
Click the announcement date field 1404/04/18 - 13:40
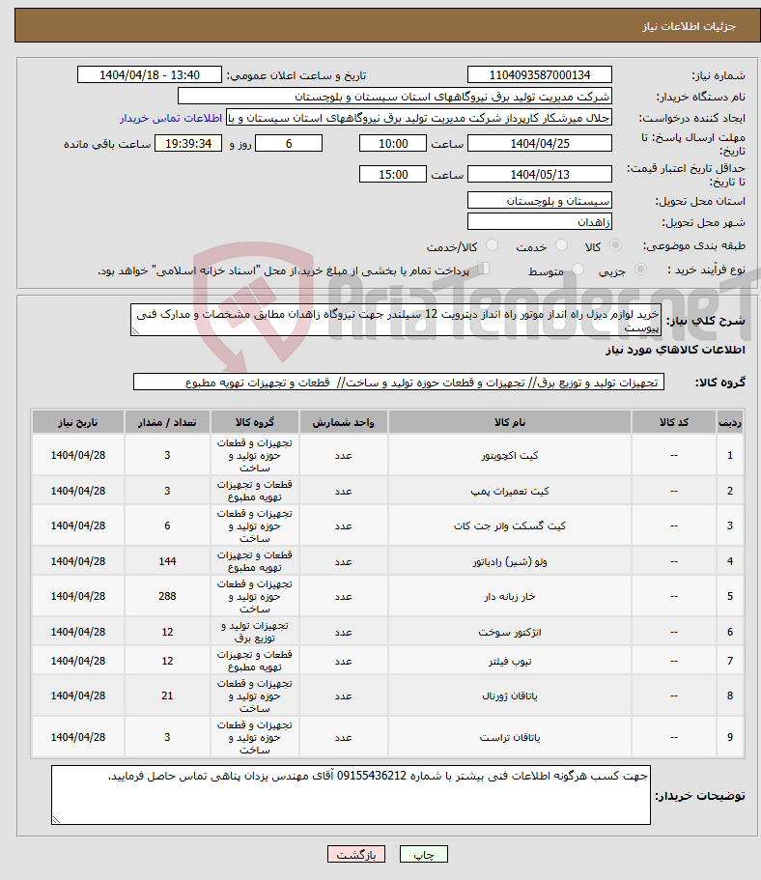[150, 75]
